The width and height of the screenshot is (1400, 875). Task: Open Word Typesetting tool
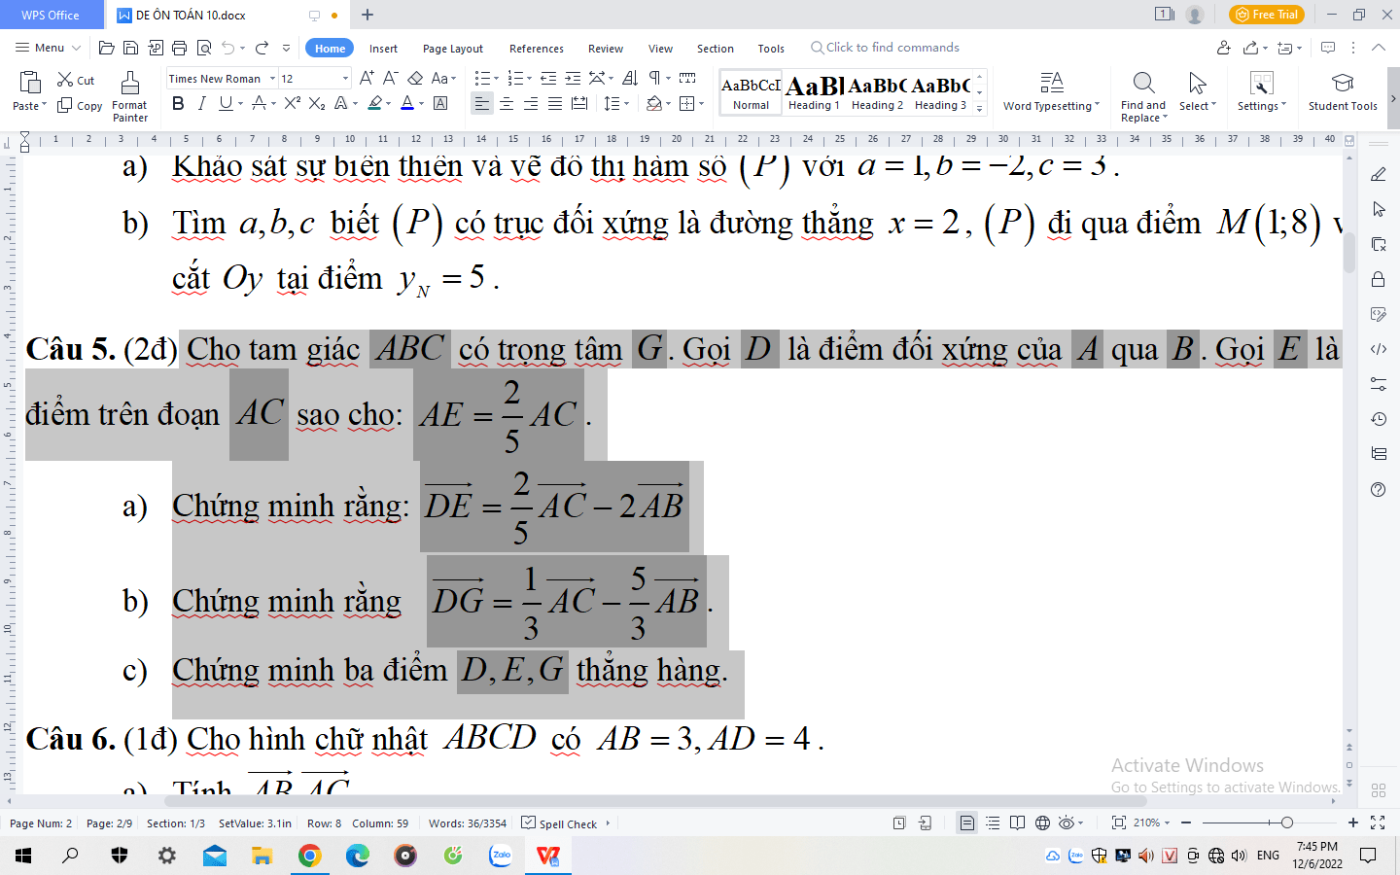click(x=1051, y=84)
